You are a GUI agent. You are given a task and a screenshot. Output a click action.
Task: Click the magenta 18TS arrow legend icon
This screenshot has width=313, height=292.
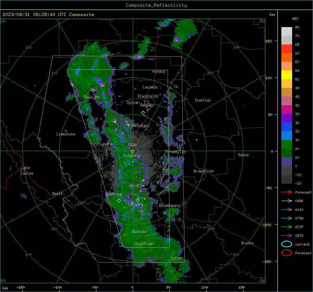(x=287, y=235)
